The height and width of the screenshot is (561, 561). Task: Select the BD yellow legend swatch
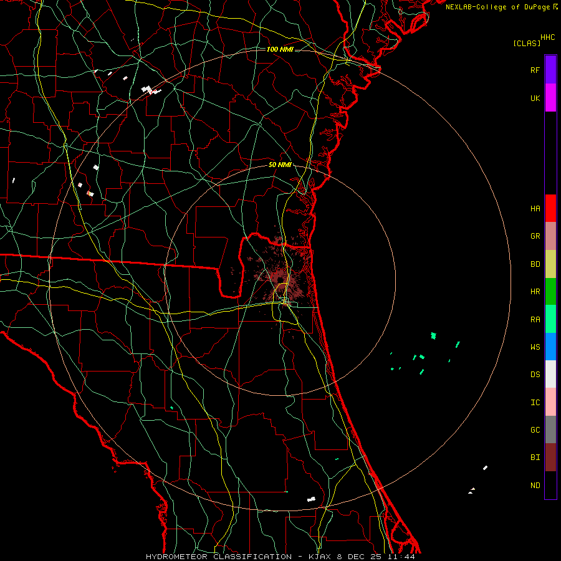pos(550,264)
